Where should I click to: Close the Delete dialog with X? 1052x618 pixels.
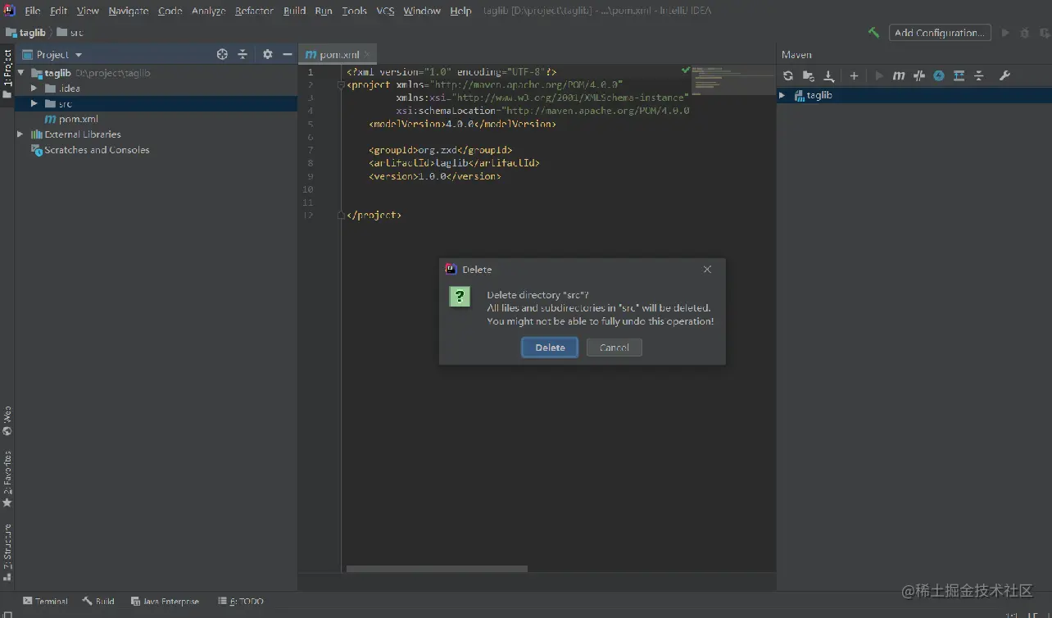(707, 269)
